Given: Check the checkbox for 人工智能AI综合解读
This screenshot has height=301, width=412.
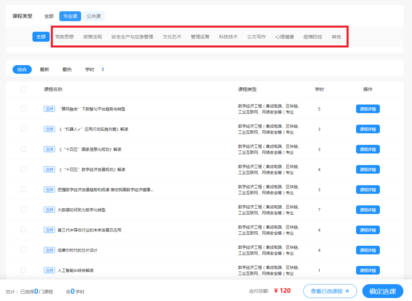Looking at the screenshot, I should 23,270.
